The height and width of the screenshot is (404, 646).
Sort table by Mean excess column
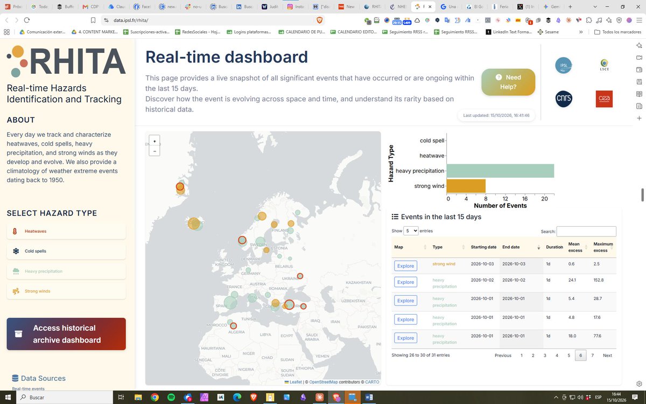pos(578,247)
